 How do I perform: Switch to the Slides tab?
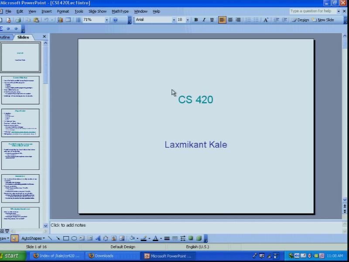[x=23, y=37]
